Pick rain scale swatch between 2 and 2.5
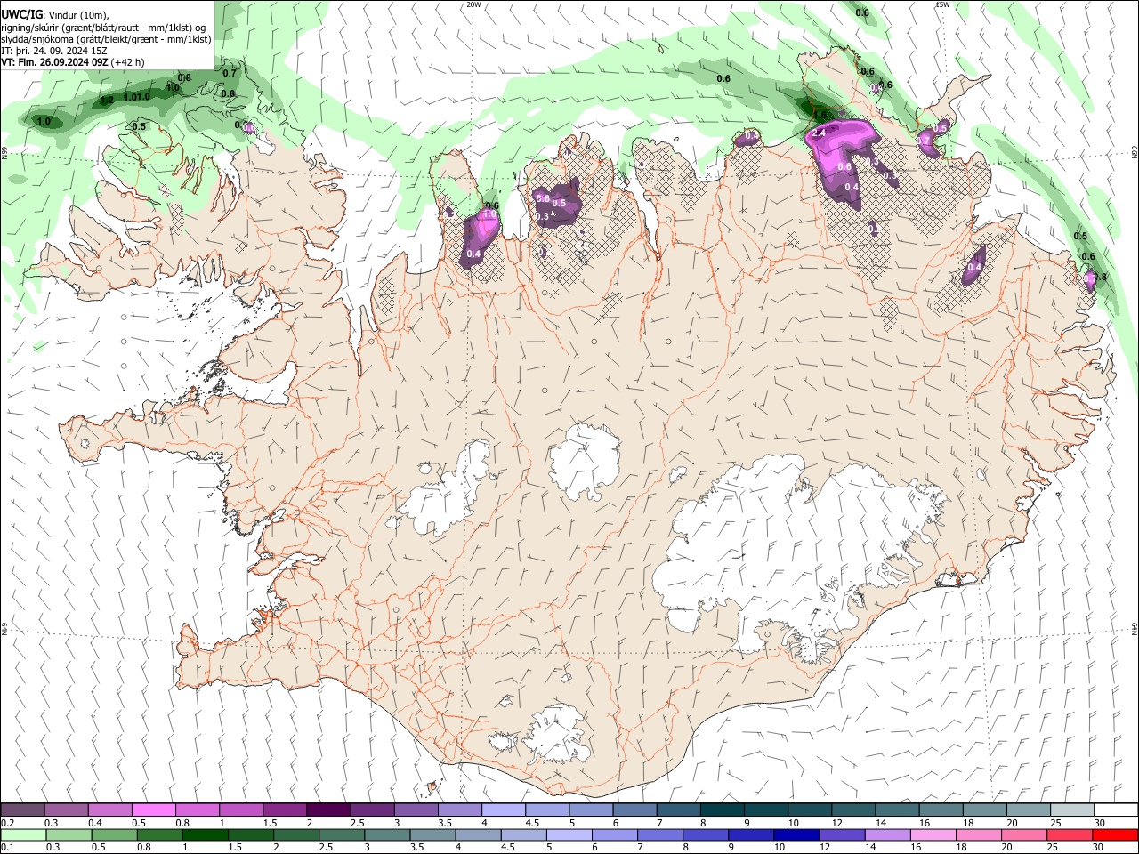The height and width of the screenshot is (854, 1139). click(295, 835)
